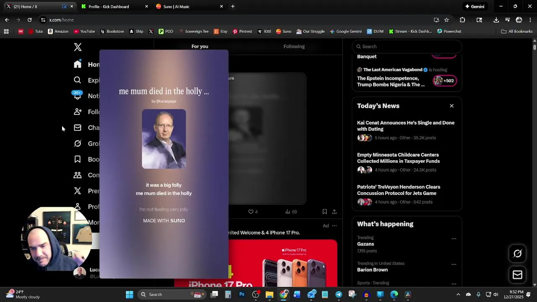Open the Suno bookmark in bookmarks bar
This screenshot has height=302, width=537.
pos(284,31)
